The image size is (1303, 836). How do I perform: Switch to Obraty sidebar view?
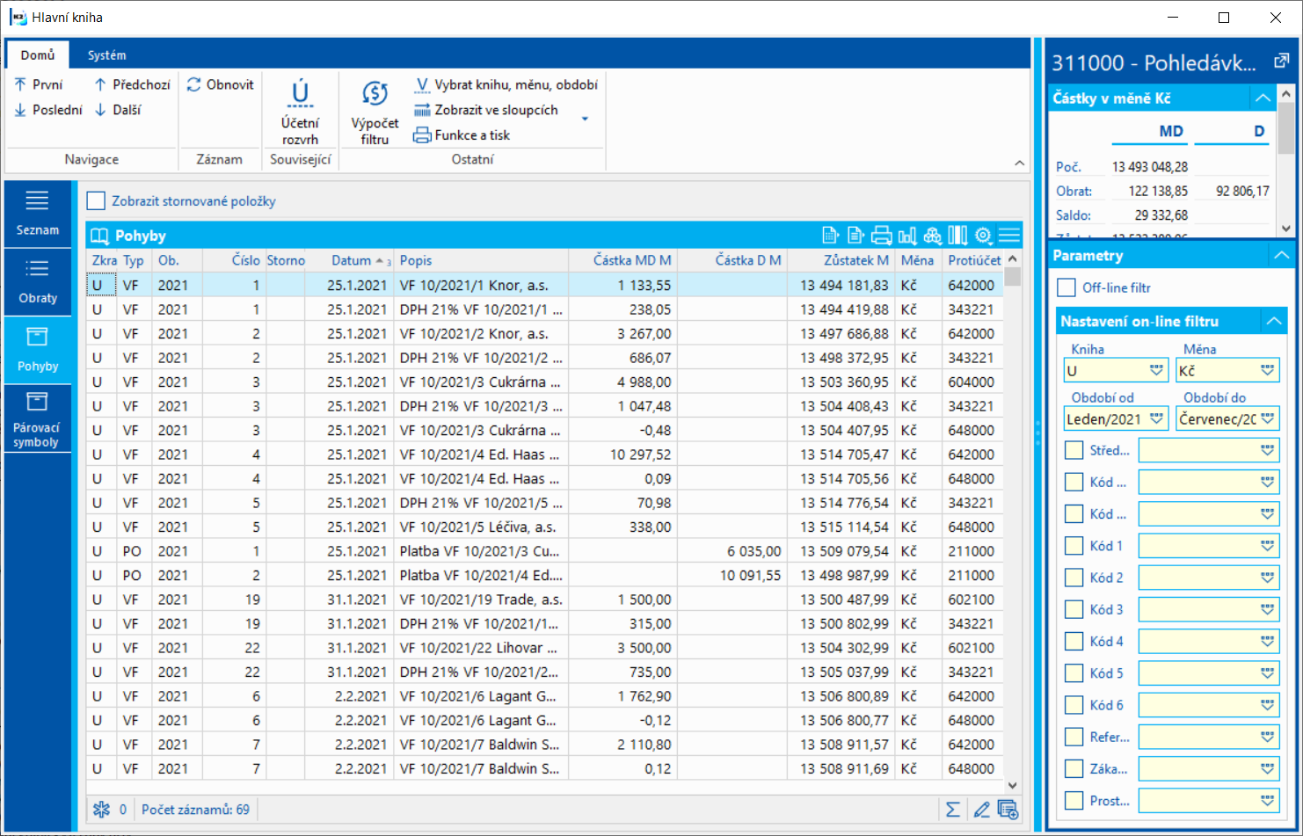point(38,282)
